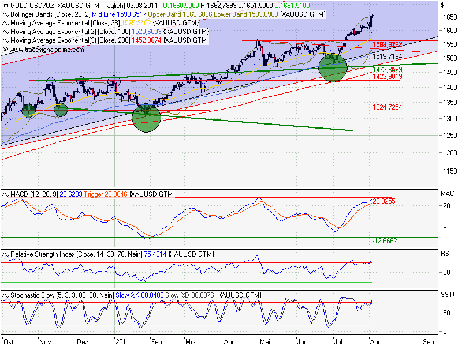Click the 29,0255 MACD resistance value label
The image size is (462, 346).
[x=384, y=201]
